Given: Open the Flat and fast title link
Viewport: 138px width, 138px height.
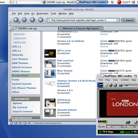Looking at the screenshot, I should [65, 61].
